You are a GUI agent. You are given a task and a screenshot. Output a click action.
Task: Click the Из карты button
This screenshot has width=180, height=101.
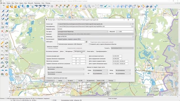pyautogui.click(x=70, y=81)
